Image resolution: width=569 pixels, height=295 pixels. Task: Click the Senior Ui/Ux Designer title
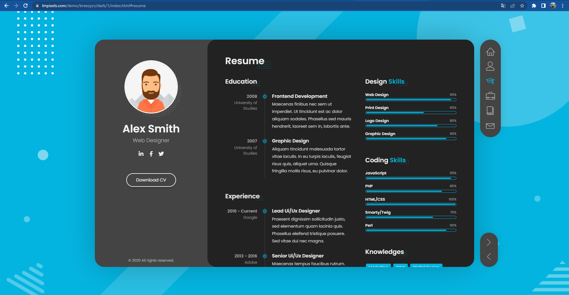(298, 256)
